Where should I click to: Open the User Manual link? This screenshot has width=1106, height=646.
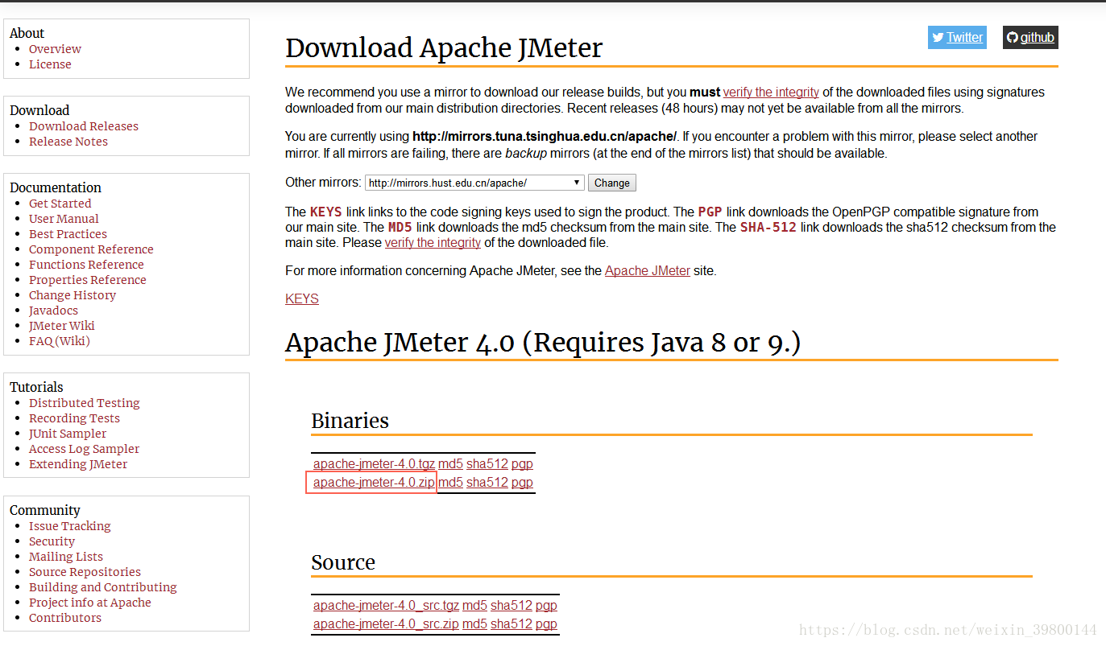pos(64,219)
